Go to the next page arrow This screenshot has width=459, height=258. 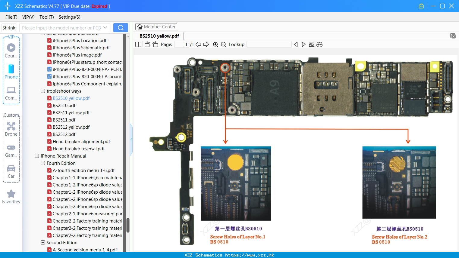coord(206,44)
